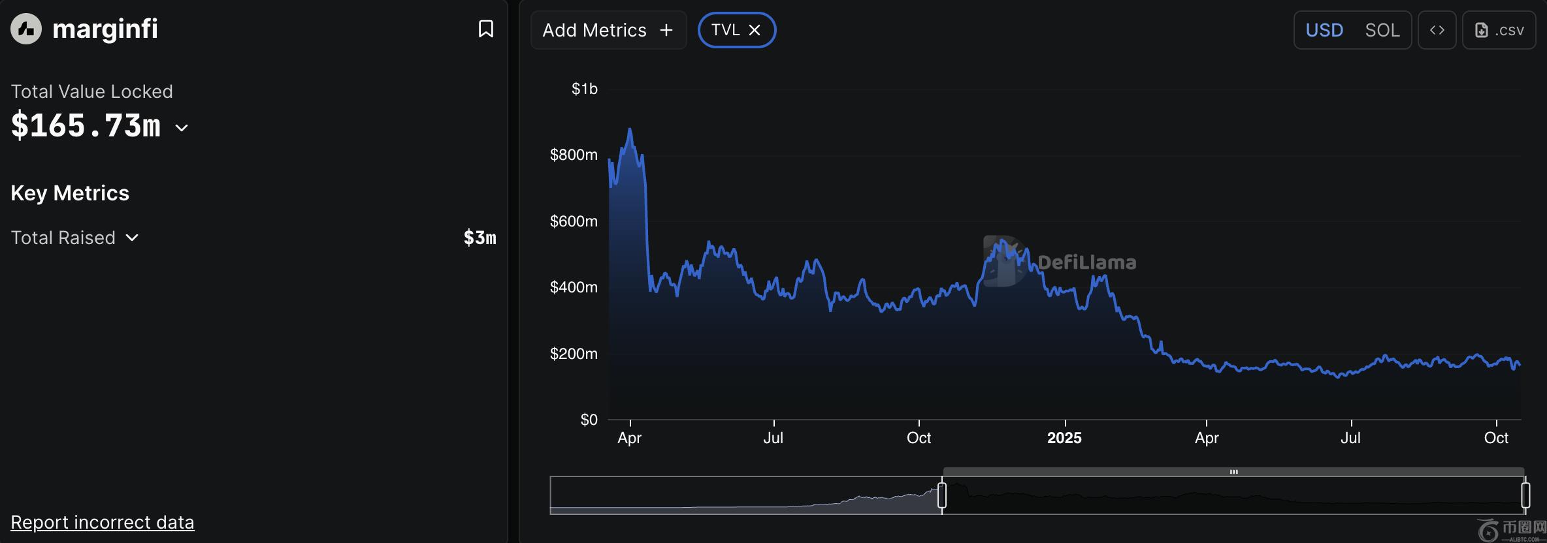Click the left handle of time range slider
This screenshot has width=1547, height=543.
coord(942,495)
